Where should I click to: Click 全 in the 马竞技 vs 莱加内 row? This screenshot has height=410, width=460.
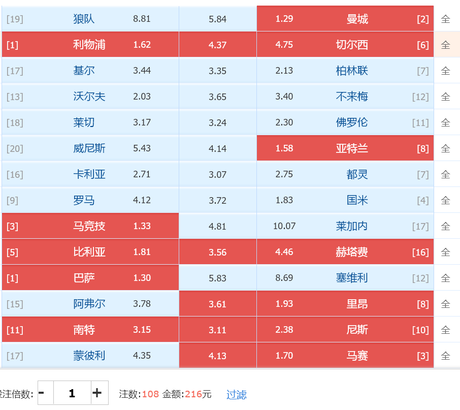point(445,226)
